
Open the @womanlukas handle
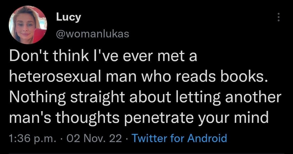click(92, 34)
